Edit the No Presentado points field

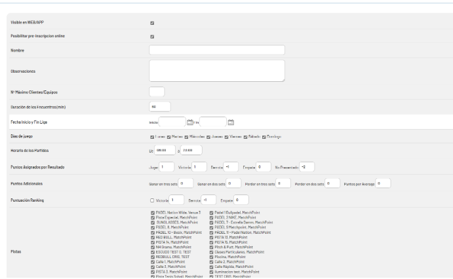(x=307, y=167)
